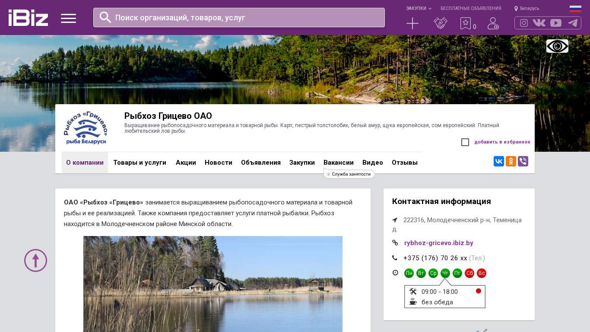Open the handshake partnership icon
The image size is (590, 332).
441,23
